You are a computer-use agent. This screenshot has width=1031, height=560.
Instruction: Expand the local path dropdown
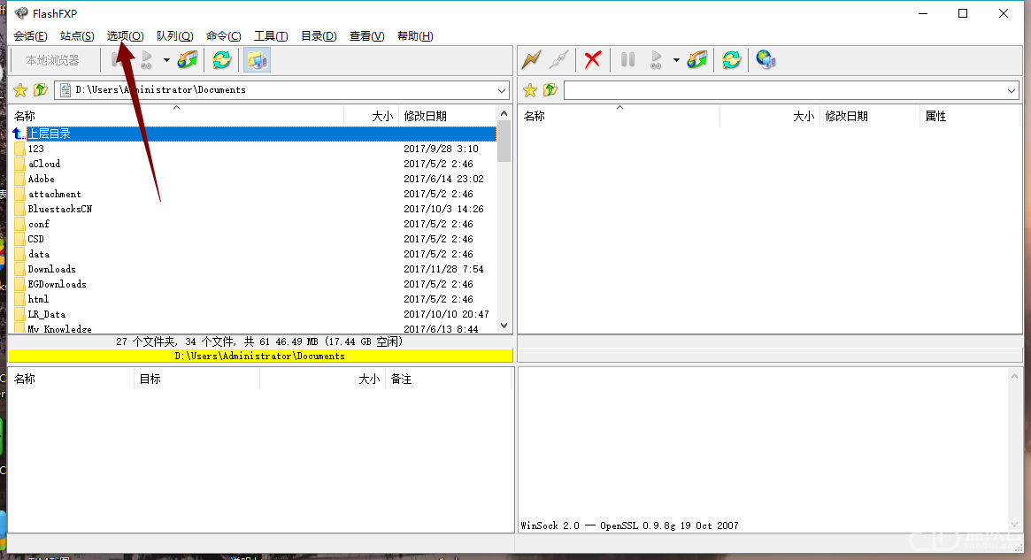(x=502, y=90)
